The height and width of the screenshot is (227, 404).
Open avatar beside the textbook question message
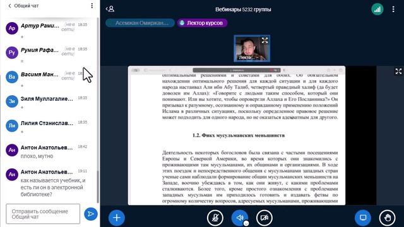pos(12,175)
